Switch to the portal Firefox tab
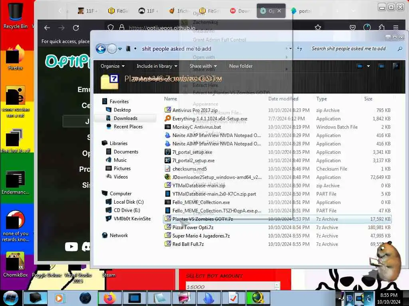Viewport: 409px width, 306px height. pos(301,11)
